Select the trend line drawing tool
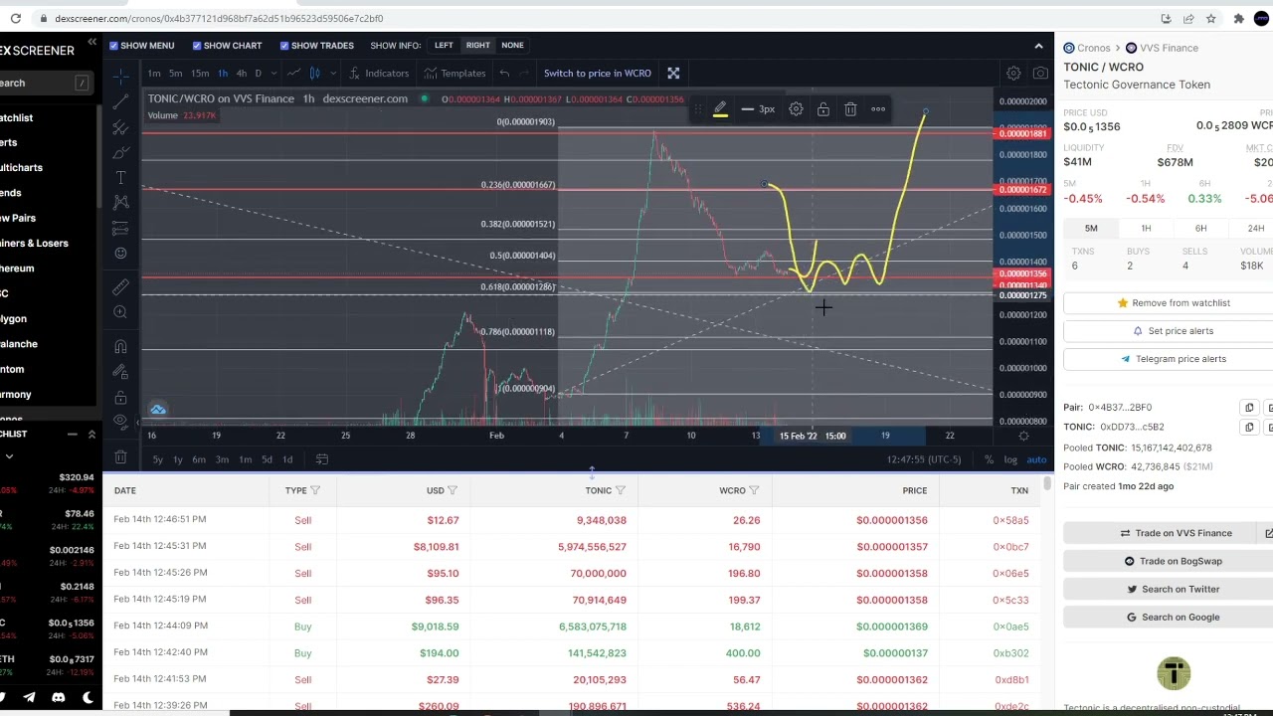1273x716 pixels. (x=120, y=102)
